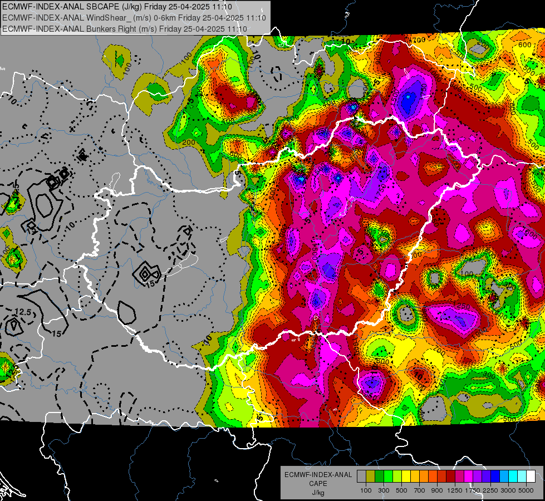The image size is (545, 501).
Task: Click legend scale value 300
Action: click(384, 490)
